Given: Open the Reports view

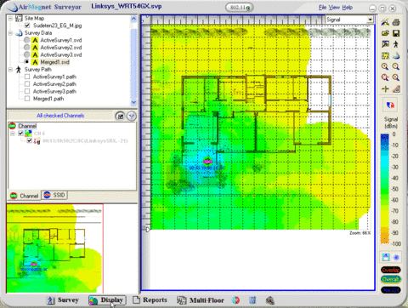Looking at the screenshot, I should pyautogui.click(x=150, y=299).
